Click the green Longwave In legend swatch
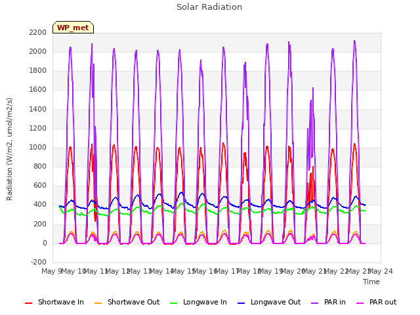420x315 pixels. point(174,303)
